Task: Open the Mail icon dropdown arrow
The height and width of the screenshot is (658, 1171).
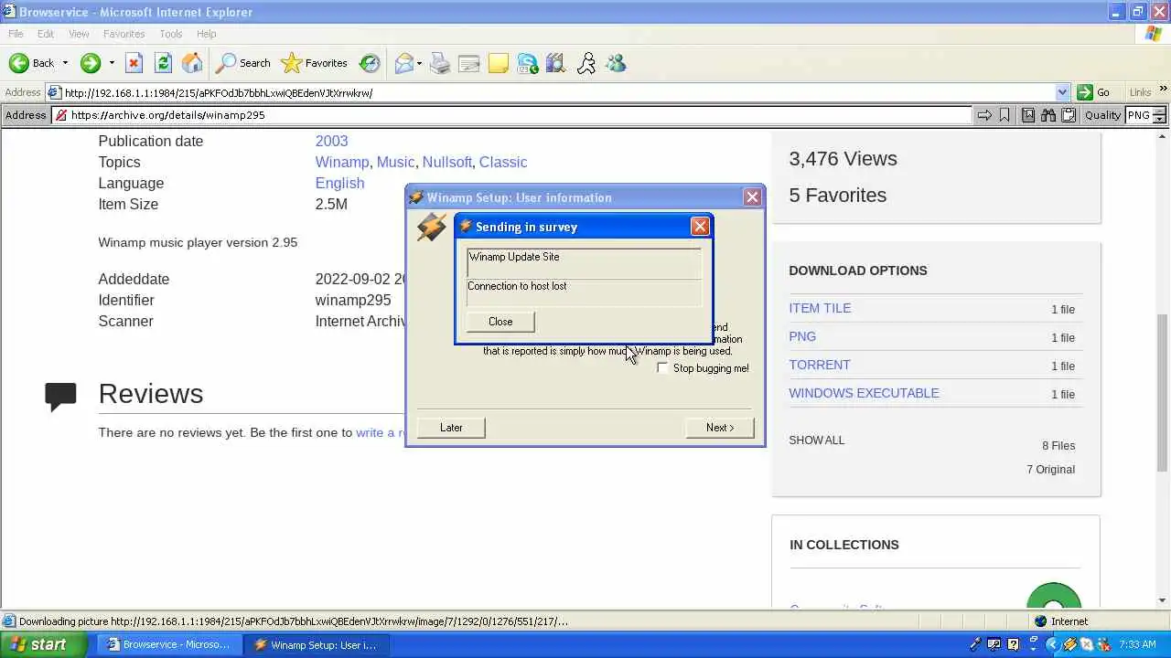Action: coord(419,63)
